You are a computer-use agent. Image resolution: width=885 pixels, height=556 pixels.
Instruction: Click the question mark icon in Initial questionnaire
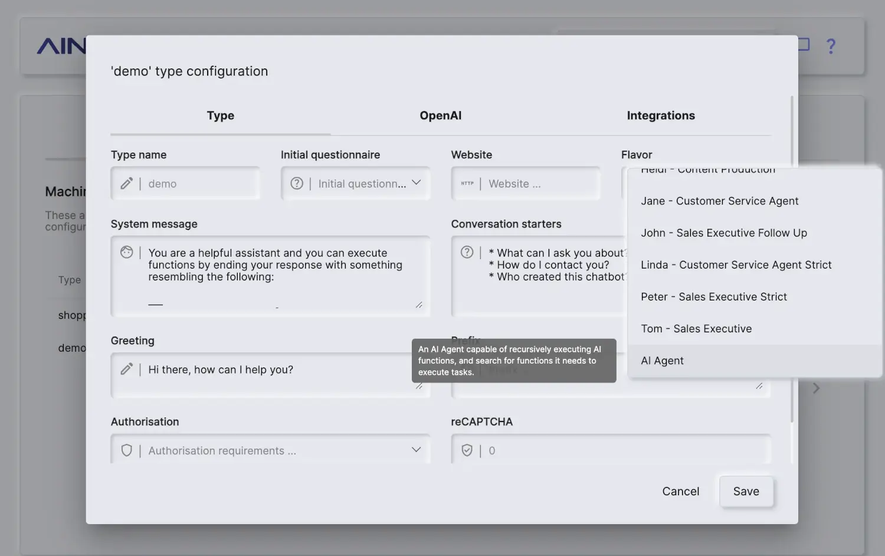tap(297, 184)
